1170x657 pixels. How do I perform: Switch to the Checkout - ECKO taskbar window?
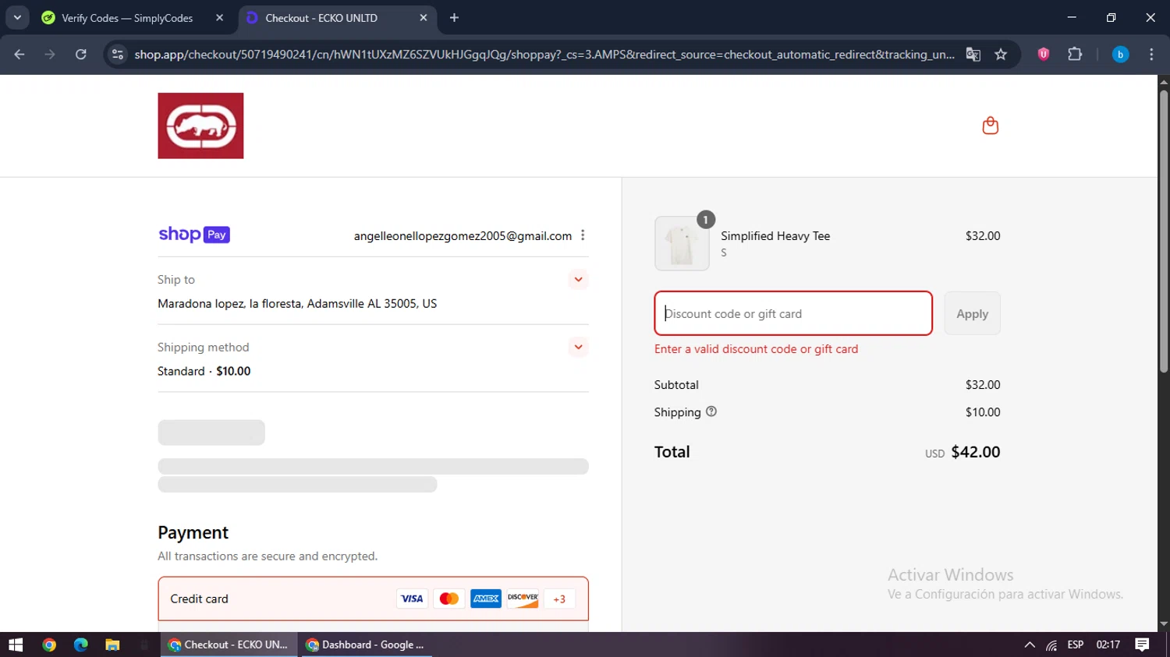(x=229, y=645)
